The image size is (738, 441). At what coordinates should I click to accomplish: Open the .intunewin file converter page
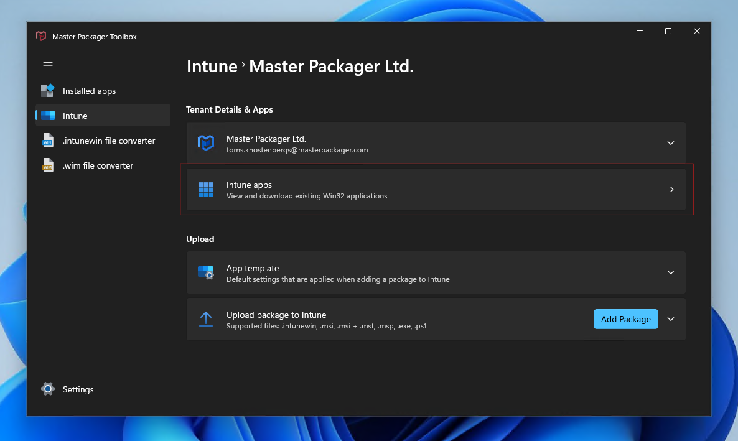(x=103, y=140)
